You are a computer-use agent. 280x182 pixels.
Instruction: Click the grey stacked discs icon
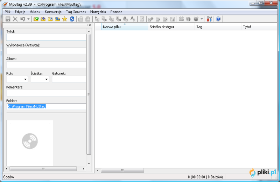tap(181, 19)
